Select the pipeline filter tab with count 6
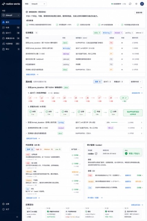The height and width of the screenshot is (221, 147). 98,81
